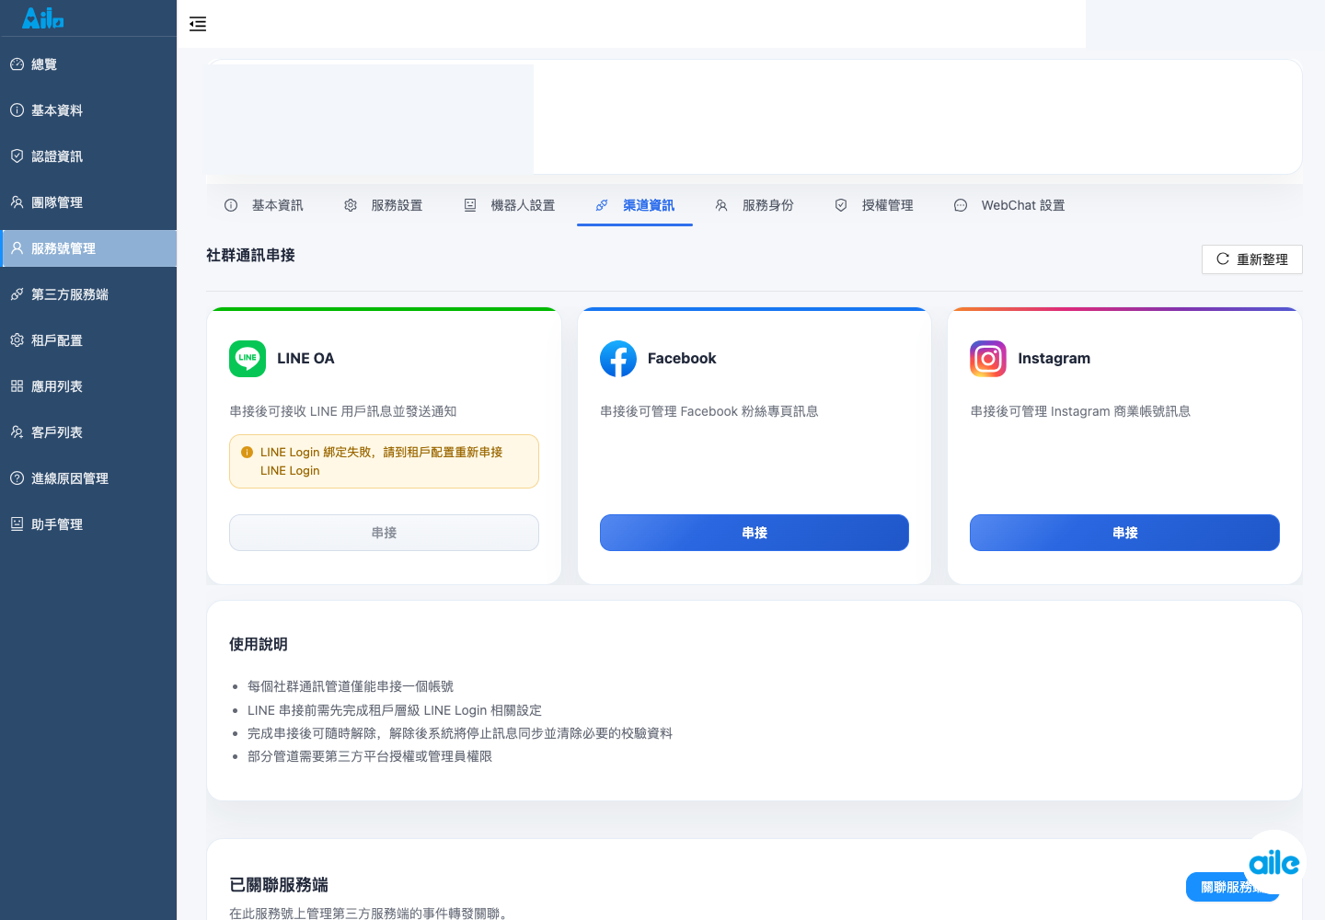Click the 客戶列表 people icon
Viewport: 1325px width, 920px height.
click(x=17, y=432)
